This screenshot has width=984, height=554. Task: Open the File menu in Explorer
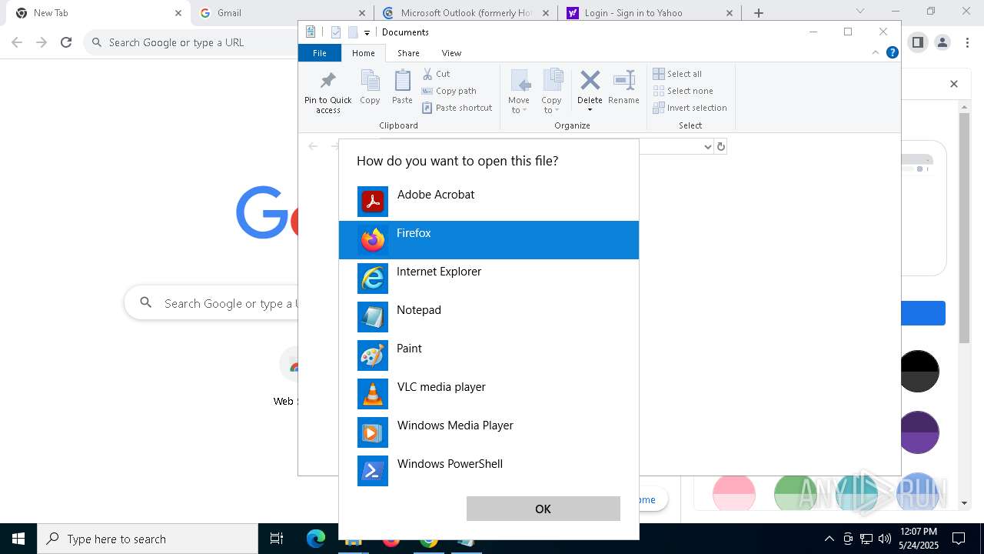(x=320, y=53)
